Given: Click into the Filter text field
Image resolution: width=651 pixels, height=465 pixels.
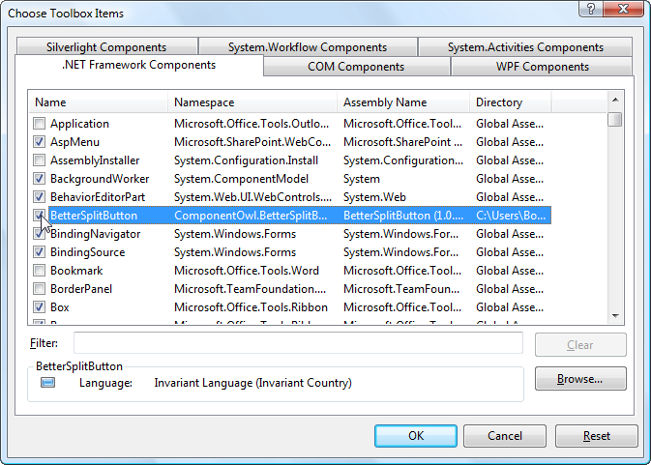Looking at the screenshot, I should 298,344.
